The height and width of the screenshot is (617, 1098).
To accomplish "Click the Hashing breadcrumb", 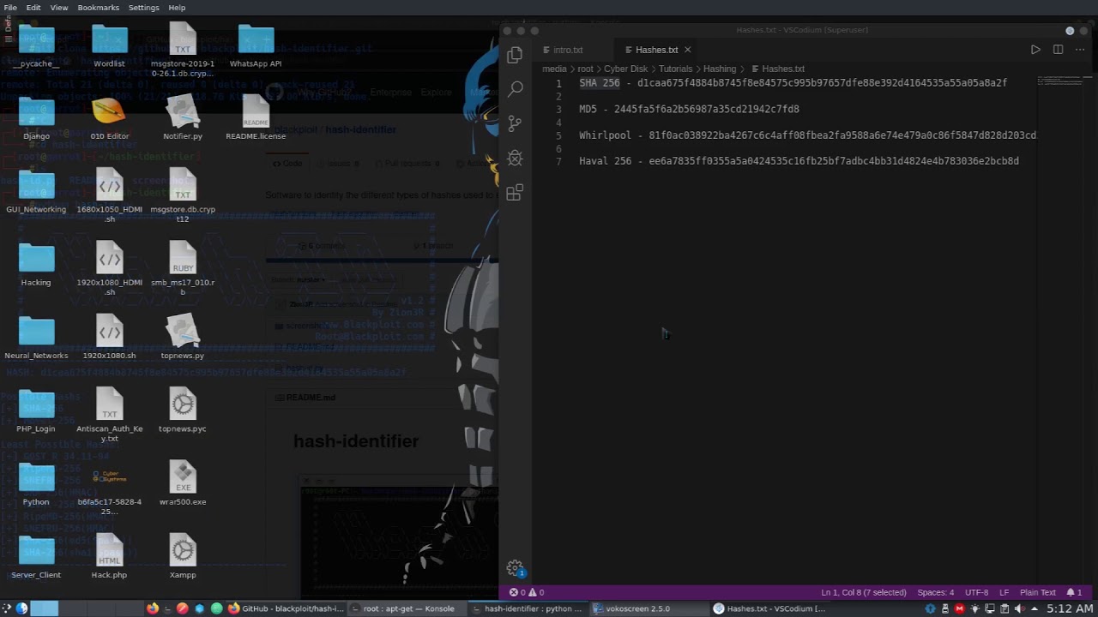I will coord(720,69).
